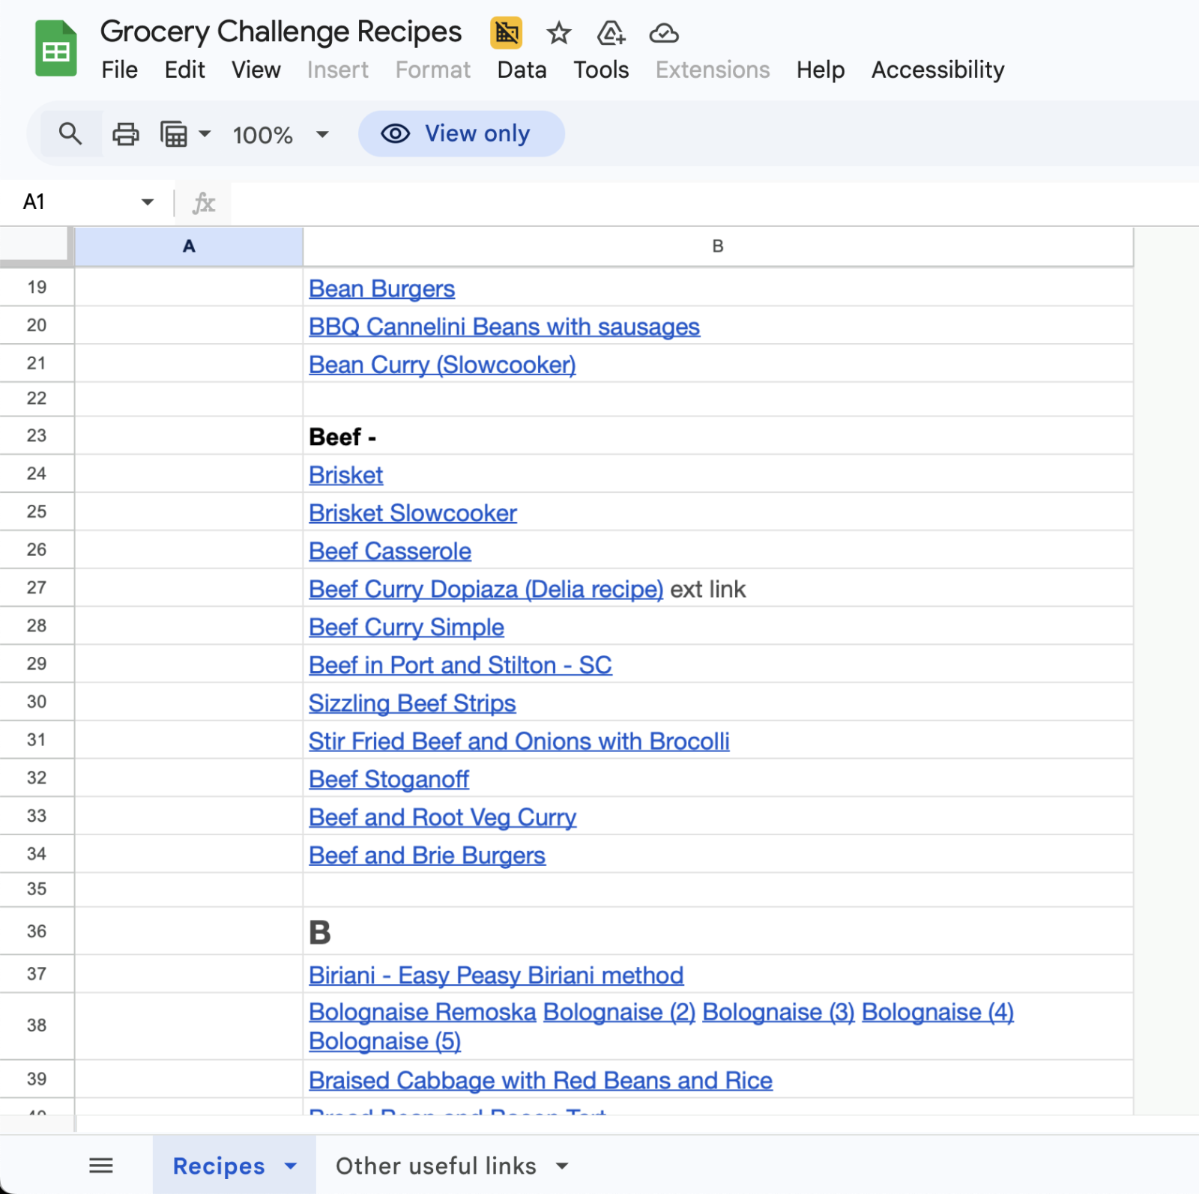The width and height of the screenshot is (1199, 1194).
Task: Open the Bean Curry (Slowcooker) link
Action: [441, 365]
